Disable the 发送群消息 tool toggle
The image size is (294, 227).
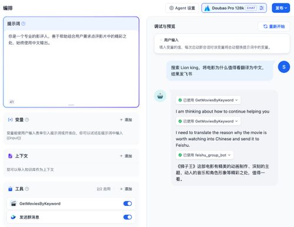click(x=128, y=217)
